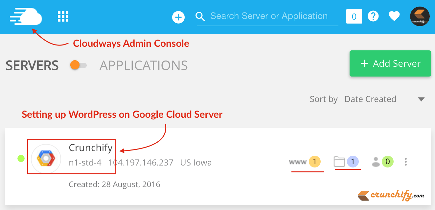Screen dimensions: 435x210
Task: Click the Add Server button
Action: click(x=390, y=63)
